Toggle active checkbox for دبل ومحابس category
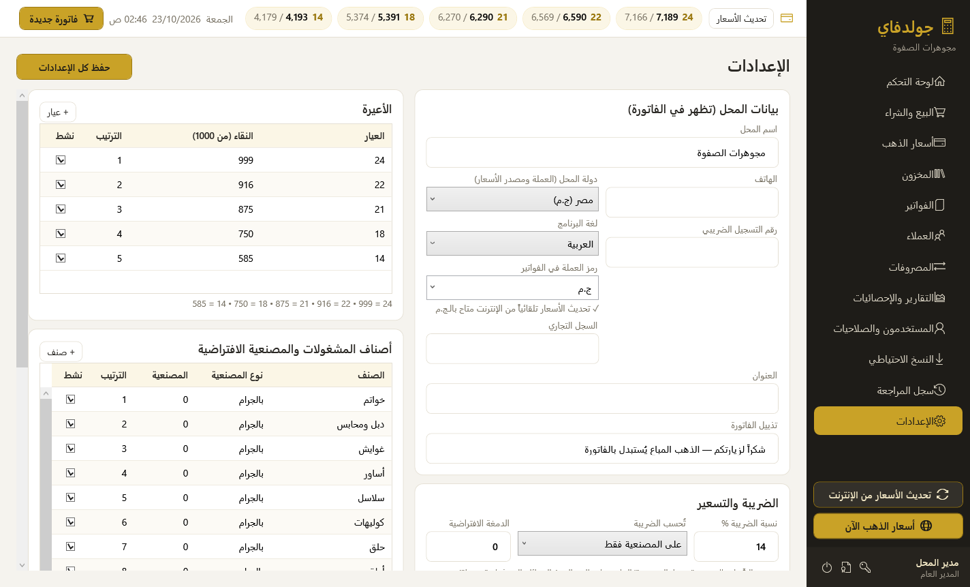This screenshot has width=970, height=587. click(x=71, y=424)
